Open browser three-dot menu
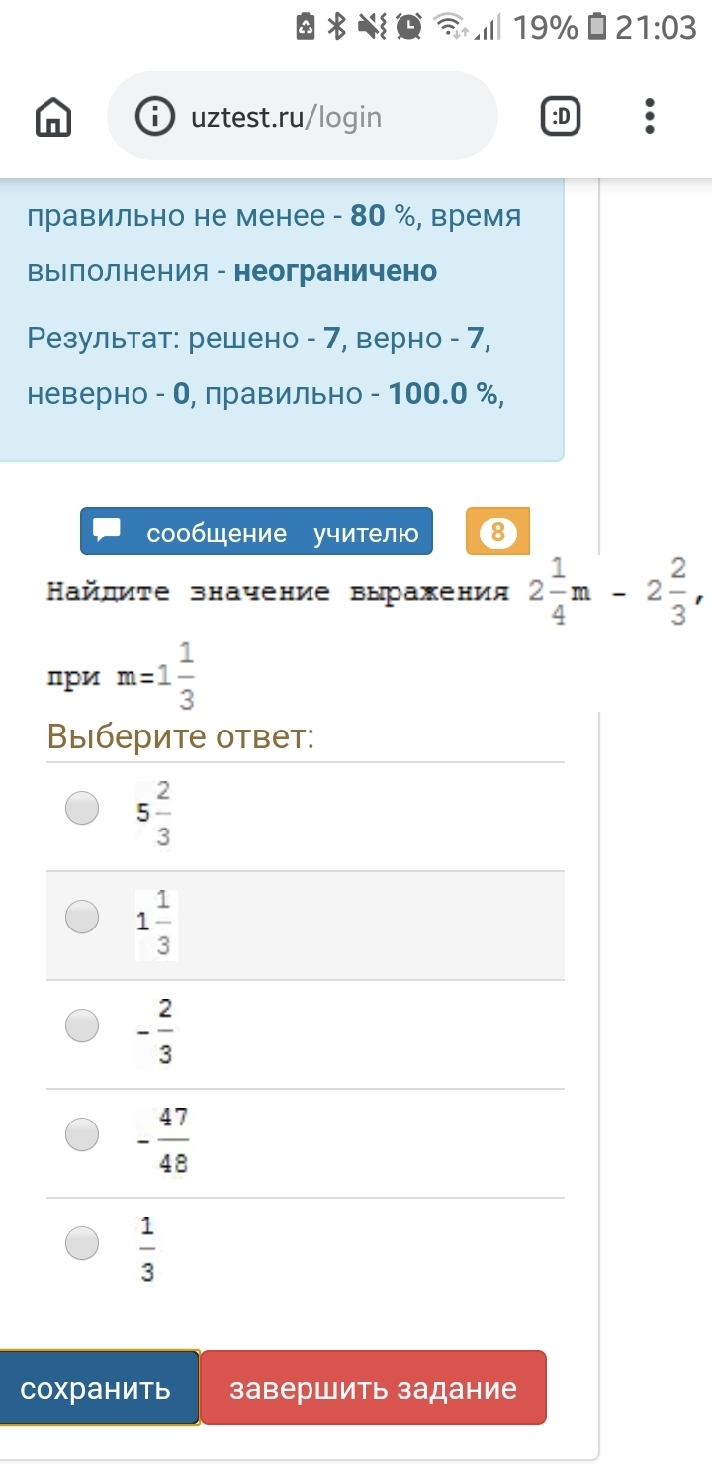712x1465 pixels. (649, 116)
